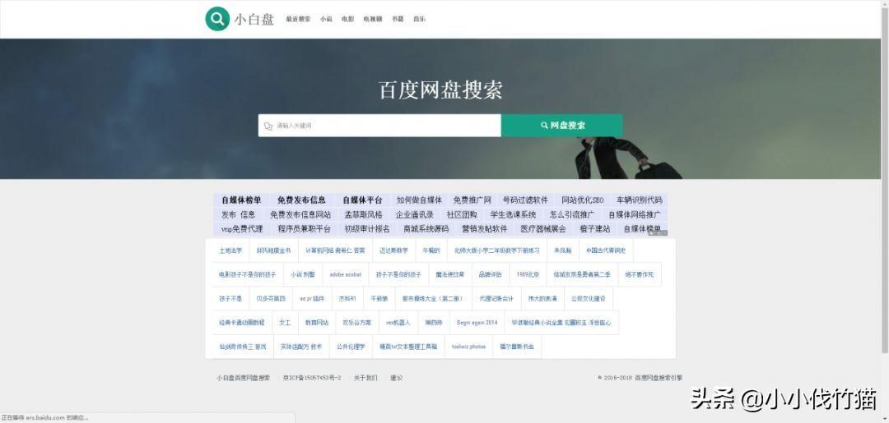Open the 免费发布信息 ad link
The image size is (889, 423).
click(x=301, y=200)
